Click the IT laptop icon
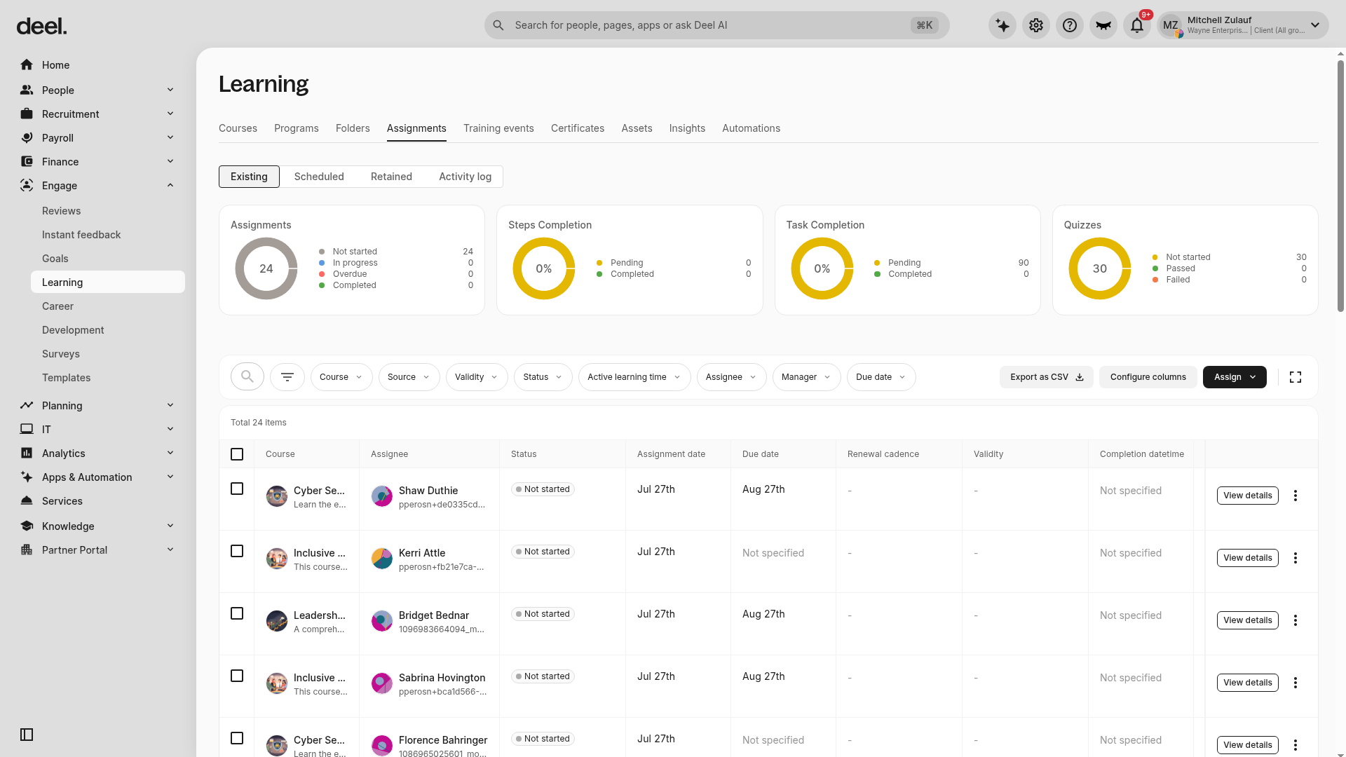The image size is (1346, 757). pos(27,430)
